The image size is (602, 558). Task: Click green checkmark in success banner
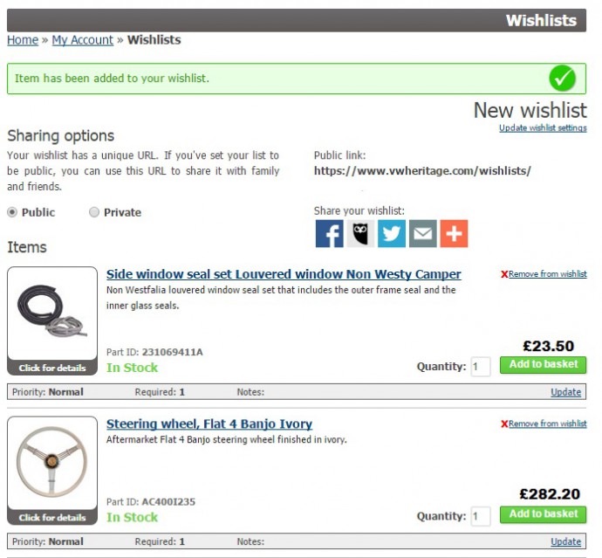562,79
